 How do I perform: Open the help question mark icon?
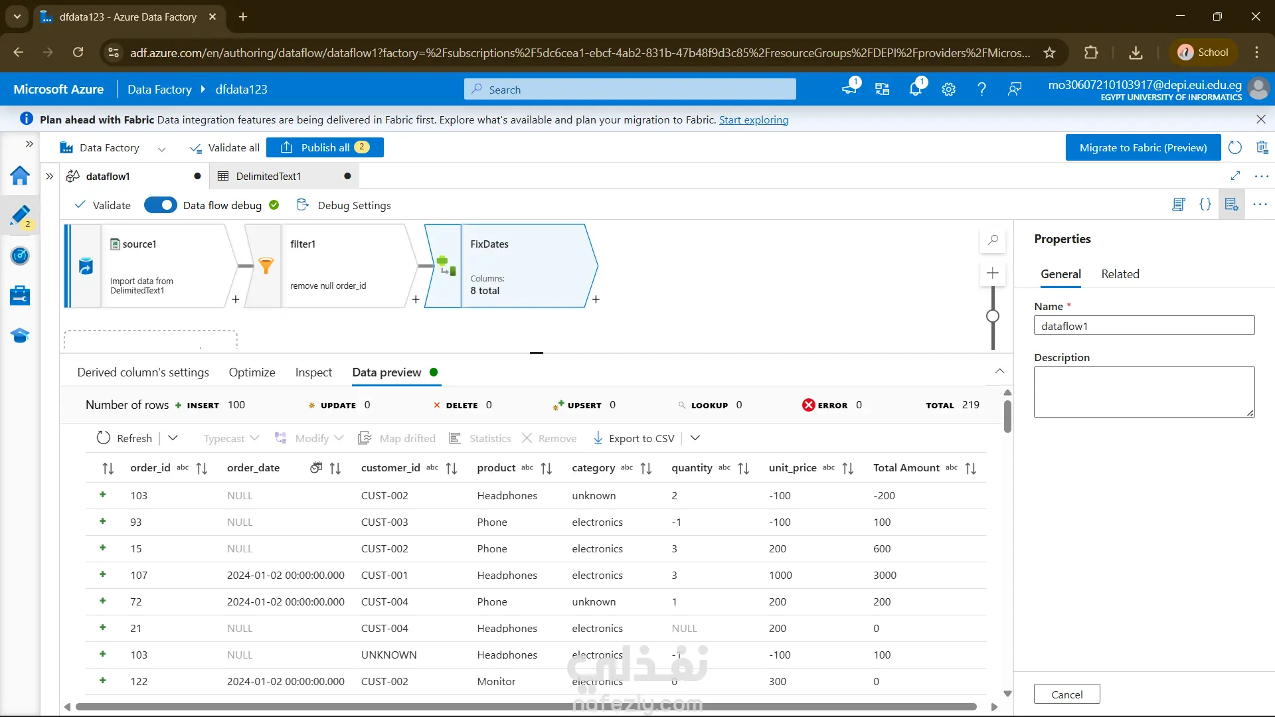[981, 89]
